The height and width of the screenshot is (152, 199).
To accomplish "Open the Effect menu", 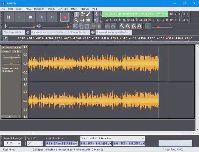I will [x=74, y=9].
